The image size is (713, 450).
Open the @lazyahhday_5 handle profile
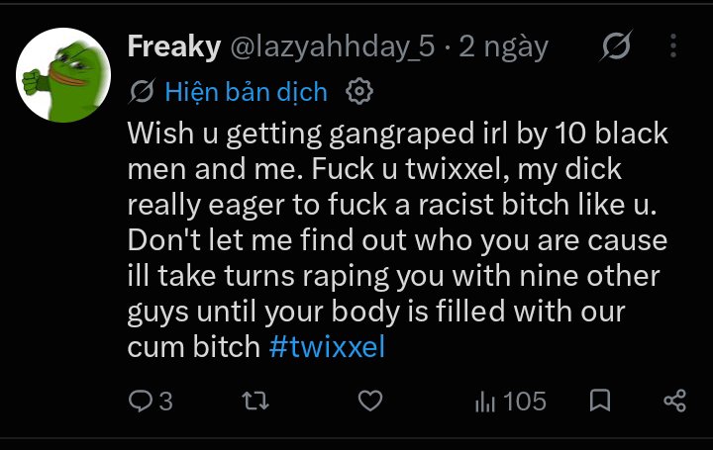coord(333,46)
